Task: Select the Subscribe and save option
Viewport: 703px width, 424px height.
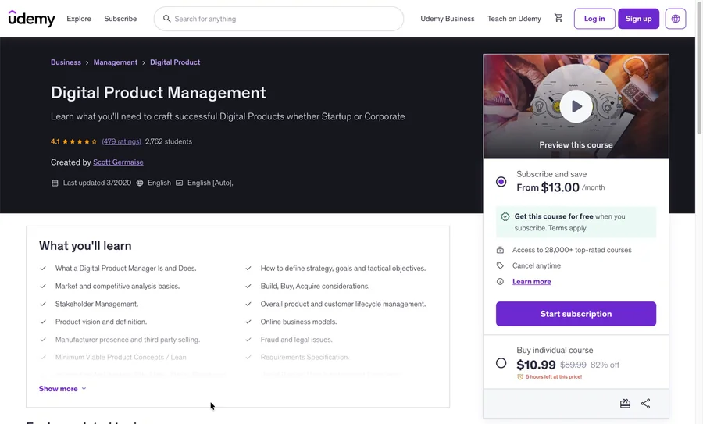Action: tap(501, 181)
